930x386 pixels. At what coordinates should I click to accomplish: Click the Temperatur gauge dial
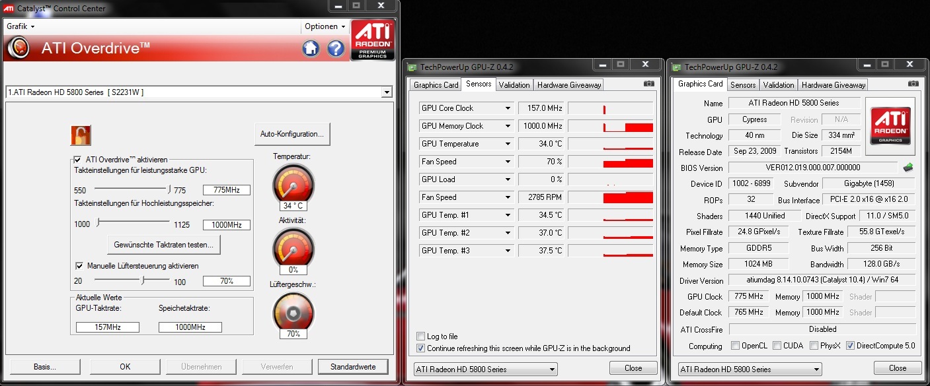click(293, 183)
